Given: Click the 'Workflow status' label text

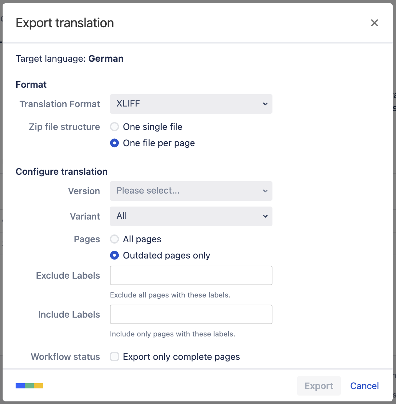Looking at the screenshot, I should tap(65, 357).
